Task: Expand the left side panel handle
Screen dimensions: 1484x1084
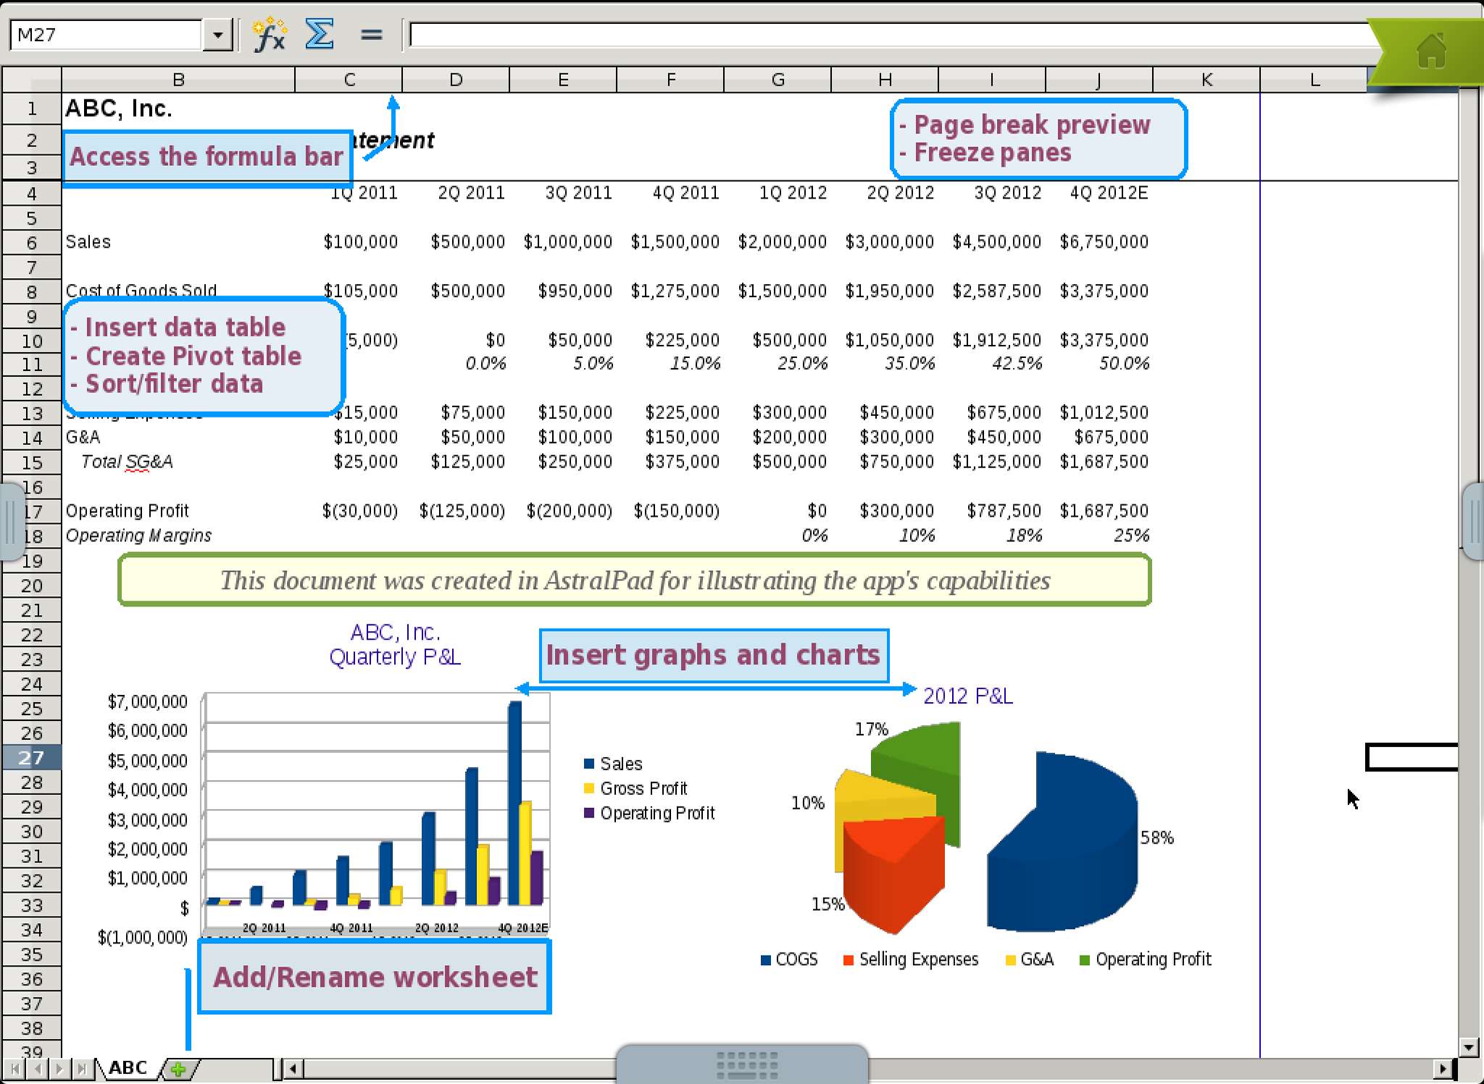Action: pyautogui.click(x=9, y=522)
